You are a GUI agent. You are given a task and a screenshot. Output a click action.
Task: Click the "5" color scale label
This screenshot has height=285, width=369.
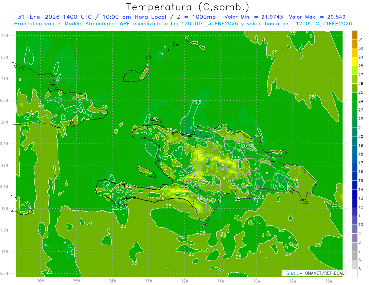coord(360,269)
